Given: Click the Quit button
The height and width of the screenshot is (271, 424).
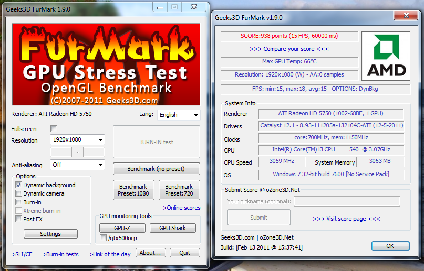Looking at the screenshot, I should pos(185,253).
